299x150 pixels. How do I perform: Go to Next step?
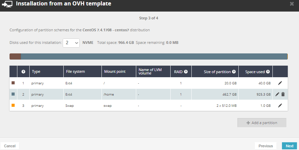pyautogui.click(x=289, y=146)
